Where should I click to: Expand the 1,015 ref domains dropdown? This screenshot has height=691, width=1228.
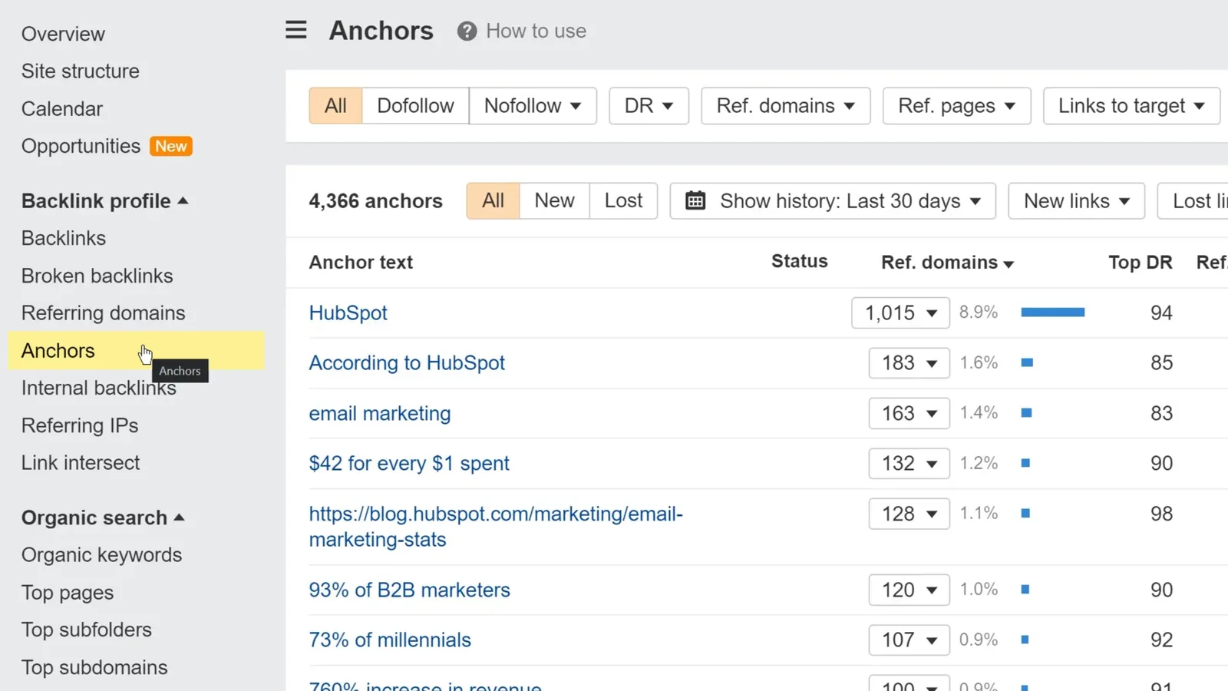[900, 313]
